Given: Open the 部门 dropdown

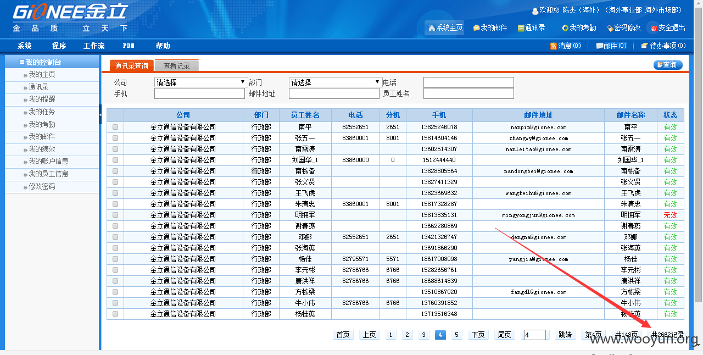Looking at the screenshot, I should coord(335,82).
